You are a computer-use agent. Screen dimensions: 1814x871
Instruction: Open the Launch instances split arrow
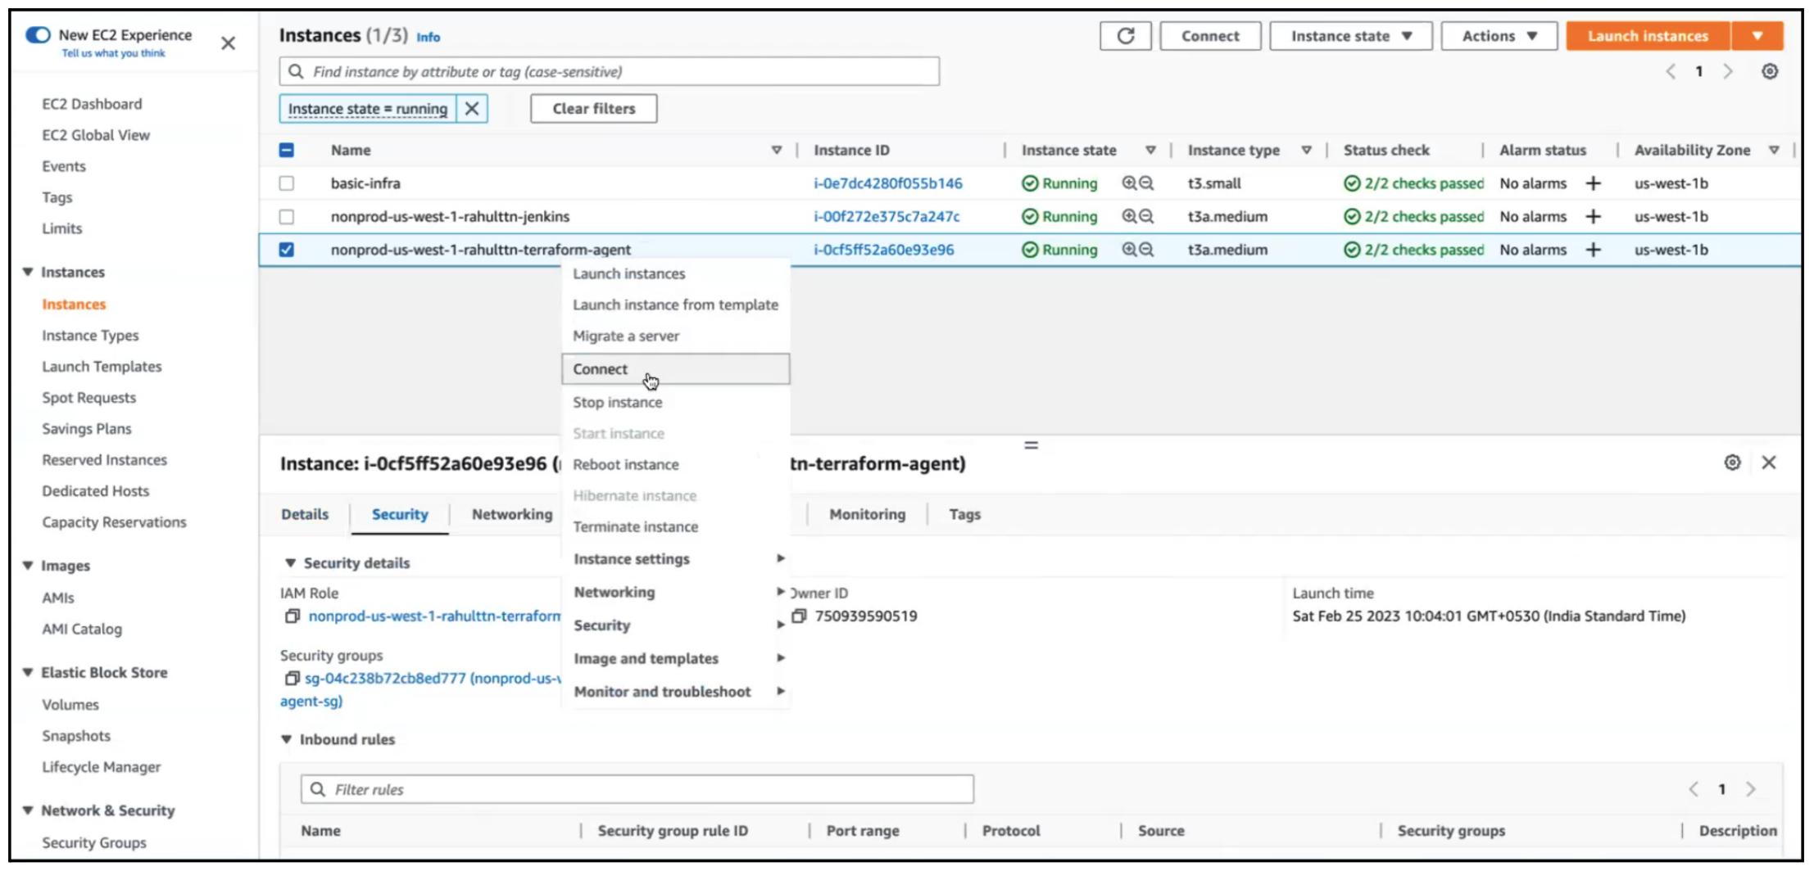point(1757,36)
